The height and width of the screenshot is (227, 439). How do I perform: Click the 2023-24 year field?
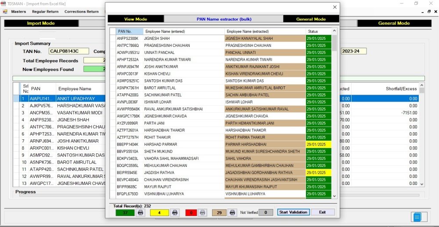(354, 51)
